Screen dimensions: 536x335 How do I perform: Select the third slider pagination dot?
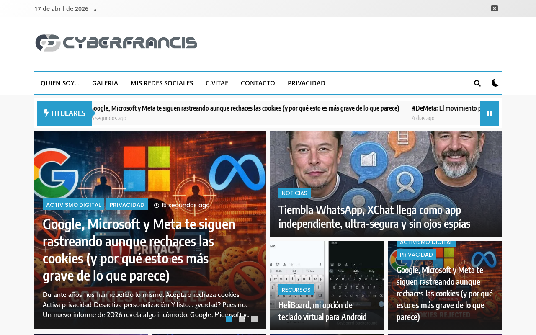click(254, 319)
